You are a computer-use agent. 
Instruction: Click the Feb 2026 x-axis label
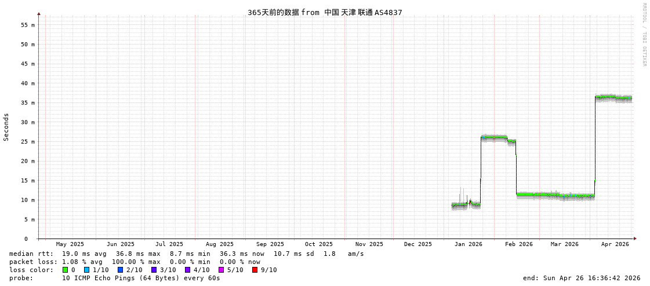(x=518, y=244)
